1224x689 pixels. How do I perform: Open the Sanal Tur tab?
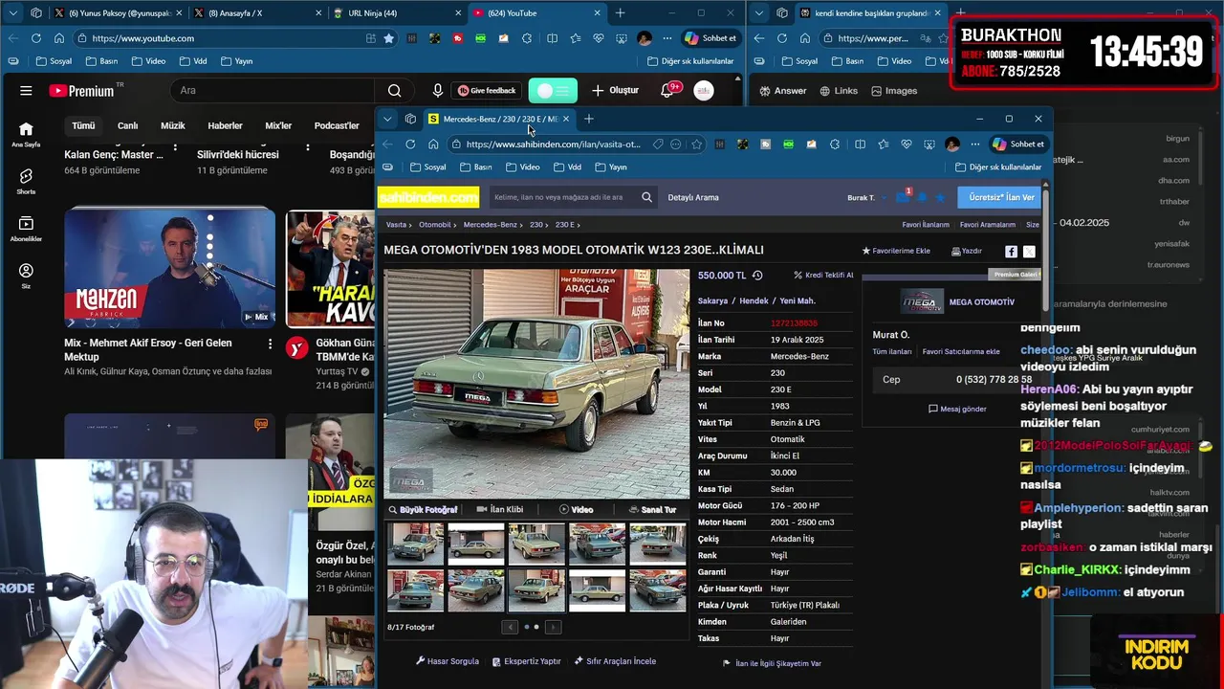(x=652, y=510)
